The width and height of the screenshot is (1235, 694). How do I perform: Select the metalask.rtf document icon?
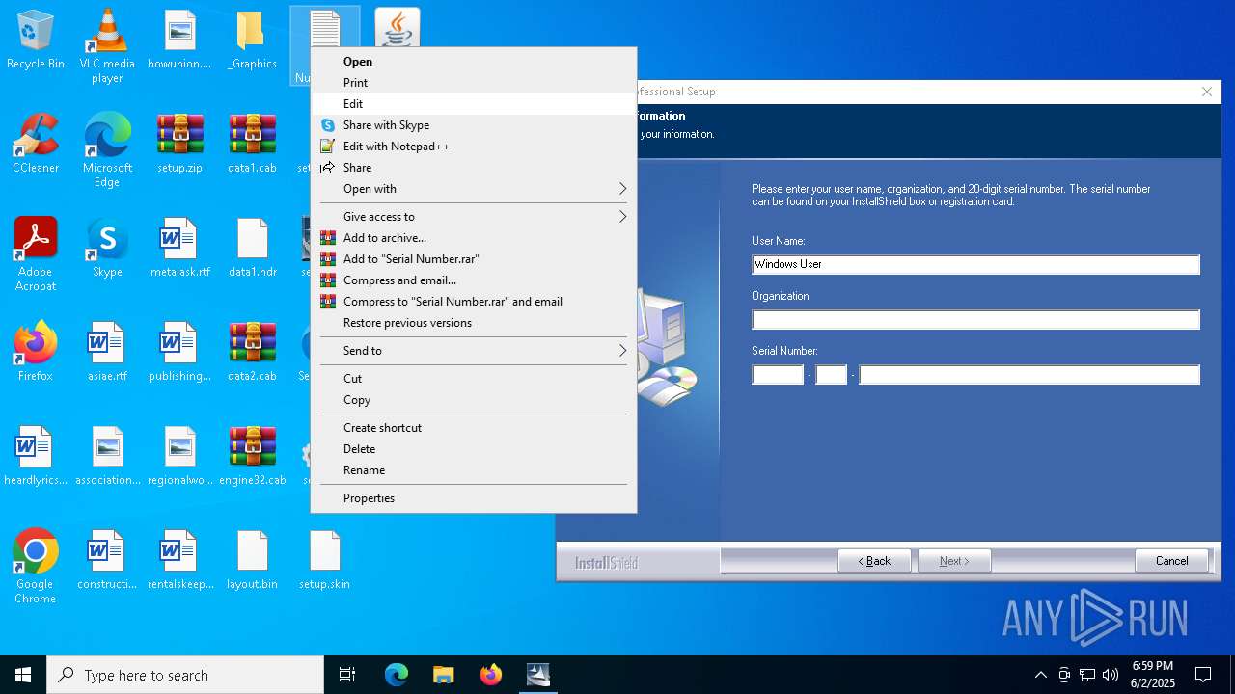pyautogui.click(x=179, y=248)
